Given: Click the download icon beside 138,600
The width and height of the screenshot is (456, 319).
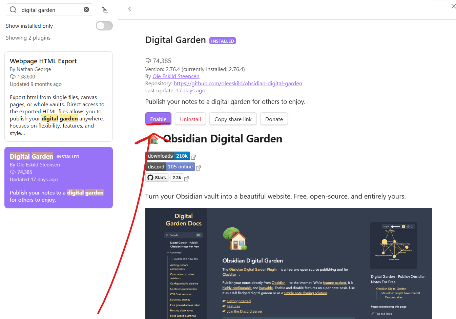Looking at the screenshot, I should pyautogui.click(x=13, y=77).
